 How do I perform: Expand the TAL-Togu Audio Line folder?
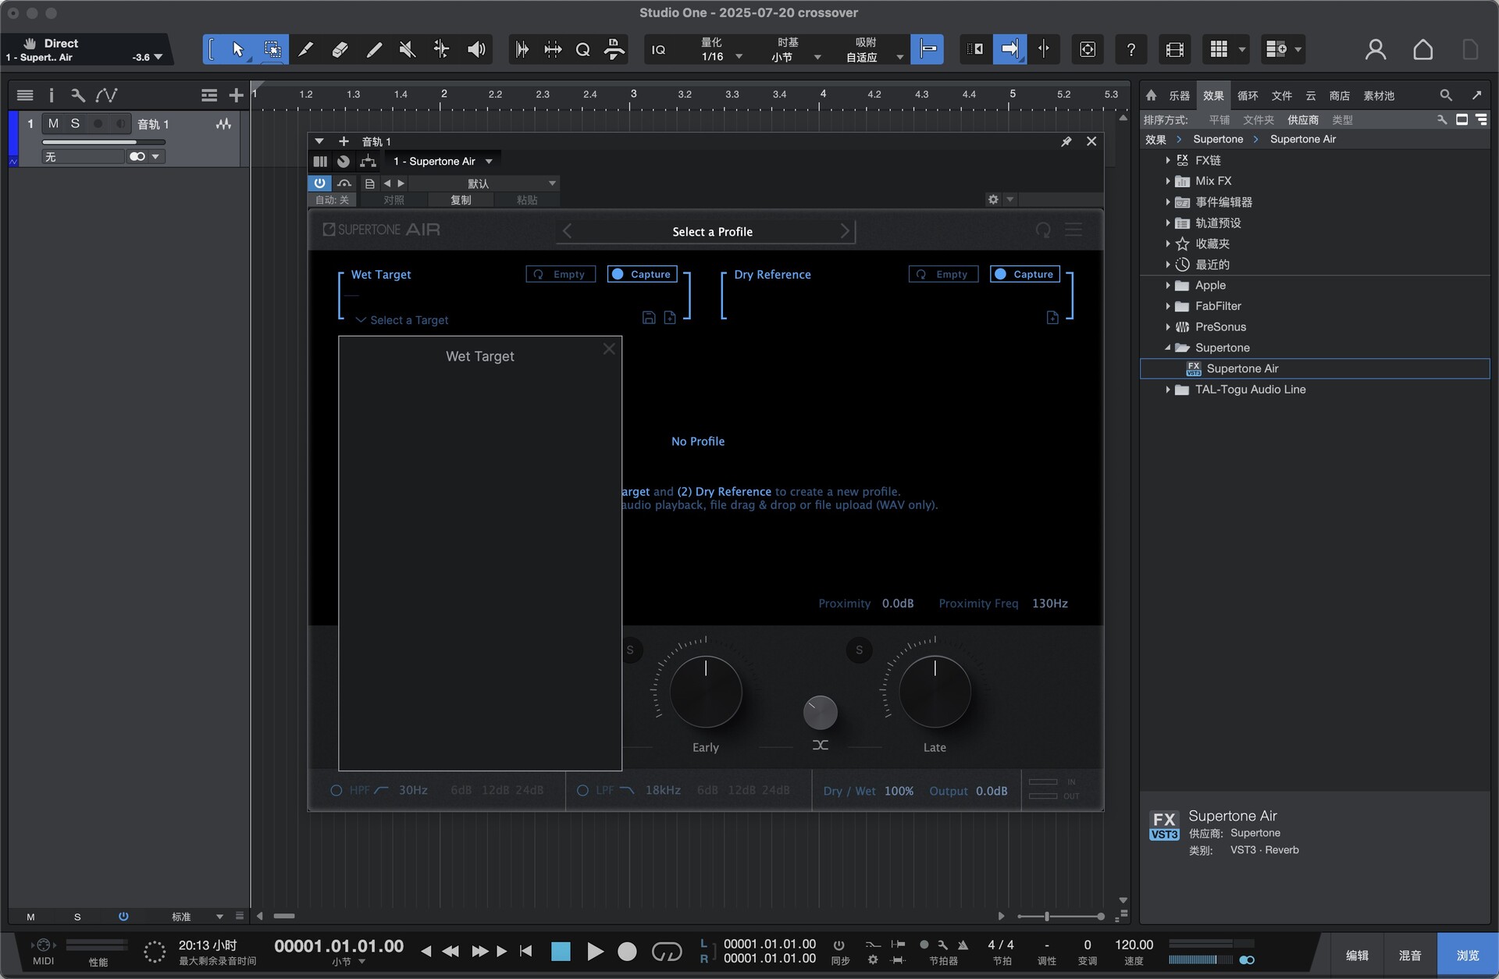point(1167,390)
